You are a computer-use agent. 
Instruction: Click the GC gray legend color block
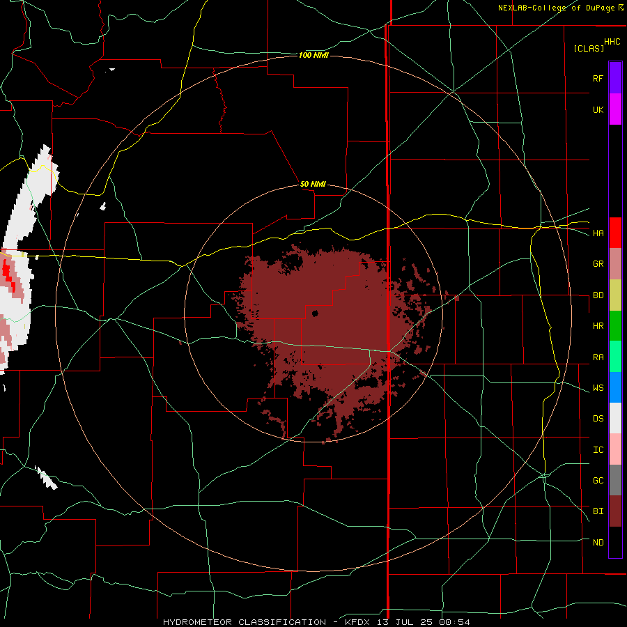(615, 480)
